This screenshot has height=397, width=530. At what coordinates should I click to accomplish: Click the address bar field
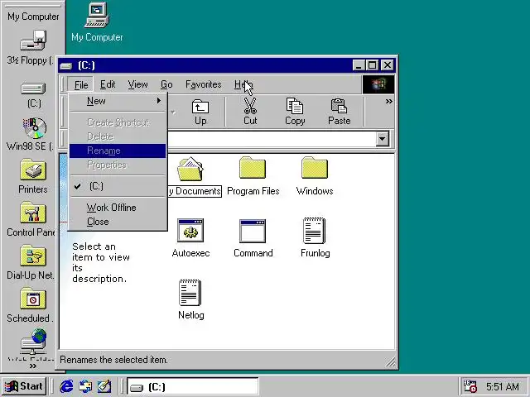click(x=272, y=139)
